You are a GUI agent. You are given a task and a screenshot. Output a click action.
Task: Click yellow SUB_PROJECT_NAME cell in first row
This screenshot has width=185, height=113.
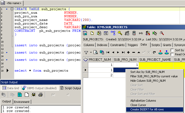click(156, 65)
